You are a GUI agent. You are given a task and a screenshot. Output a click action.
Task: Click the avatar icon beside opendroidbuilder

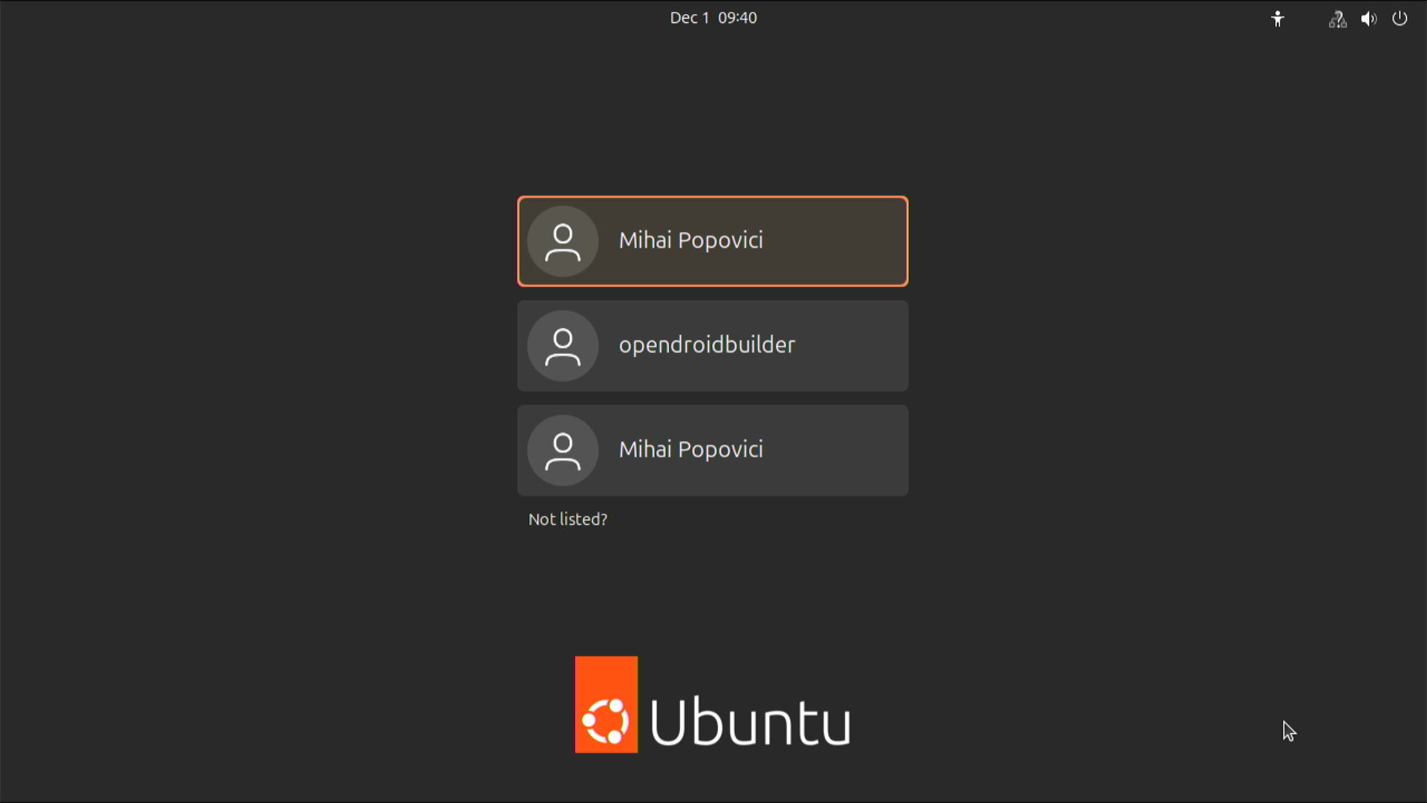(x=563, y=346)
